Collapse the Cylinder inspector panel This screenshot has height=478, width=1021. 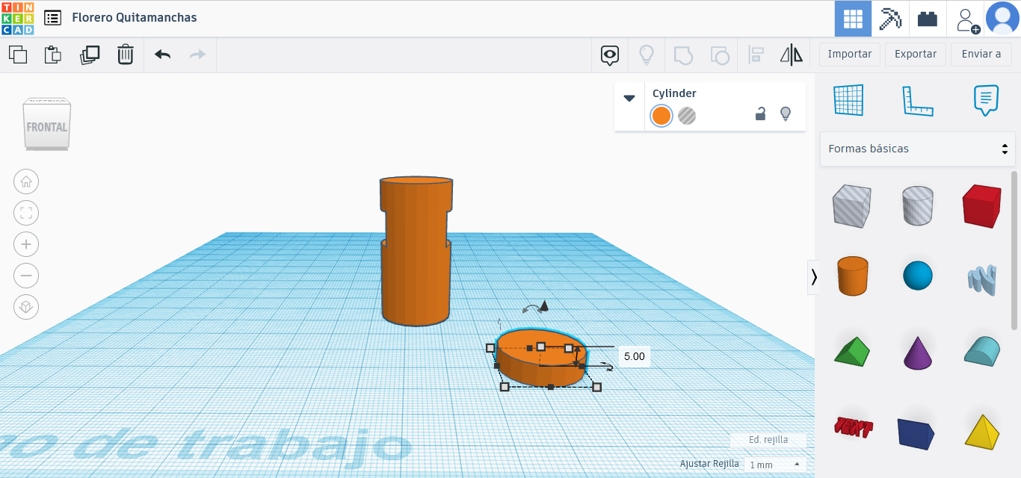629,98
